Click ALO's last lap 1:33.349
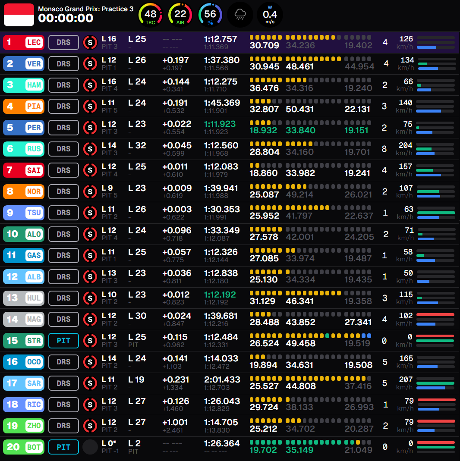Image resolution: width=460 pixels, height=461 pixels. coord(222,230)
